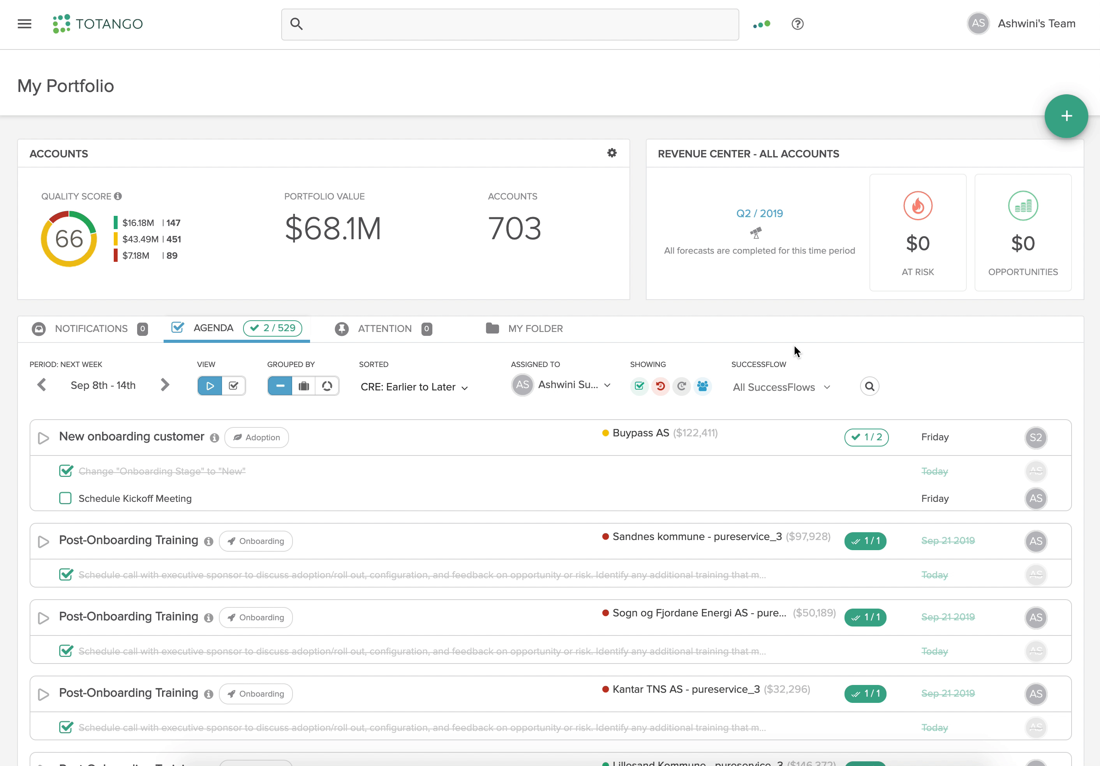1100x766 pixels.
Task: Expand New onboarding customer play triangle
Action: coord(43,438)
